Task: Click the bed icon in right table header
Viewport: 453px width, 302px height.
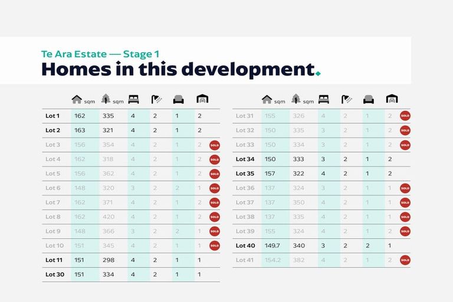Action: (x=324, y=99)
